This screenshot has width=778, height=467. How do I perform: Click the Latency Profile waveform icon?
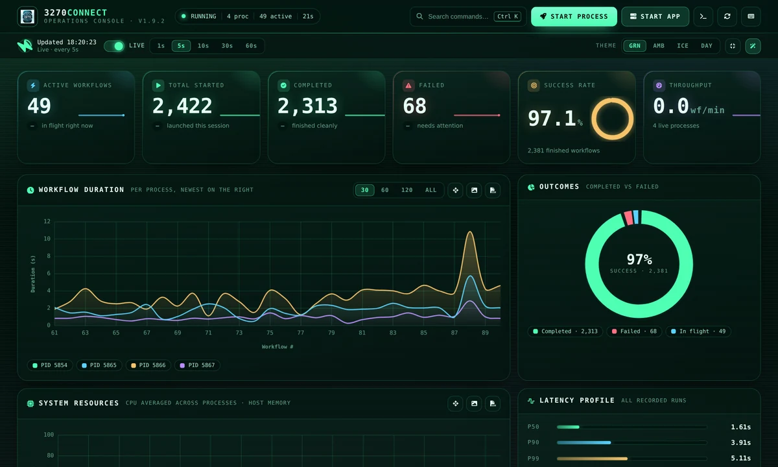click(531, 401)
